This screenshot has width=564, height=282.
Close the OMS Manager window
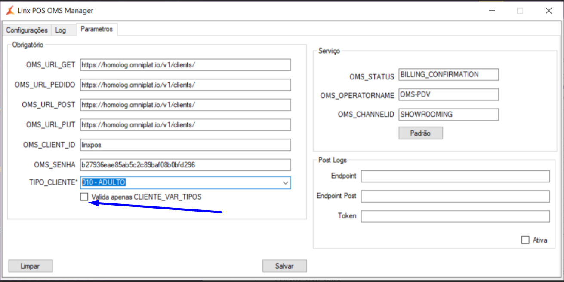[549, 11]
